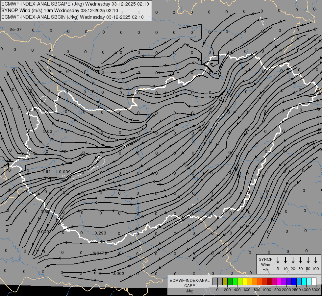Click the wind arrow above the 100 m/s label
The width and height of the screenshot is (322, 296).
click(x=316, y=260)
